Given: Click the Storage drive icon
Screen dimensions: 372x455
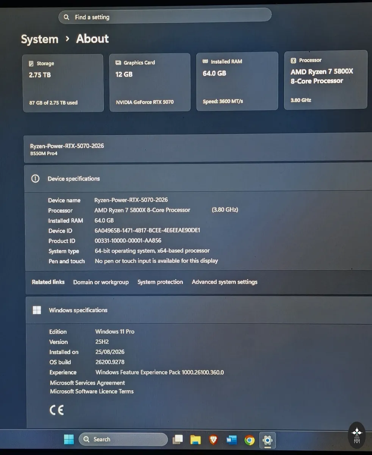Looking at the screenshot, I should pos(31,64).
